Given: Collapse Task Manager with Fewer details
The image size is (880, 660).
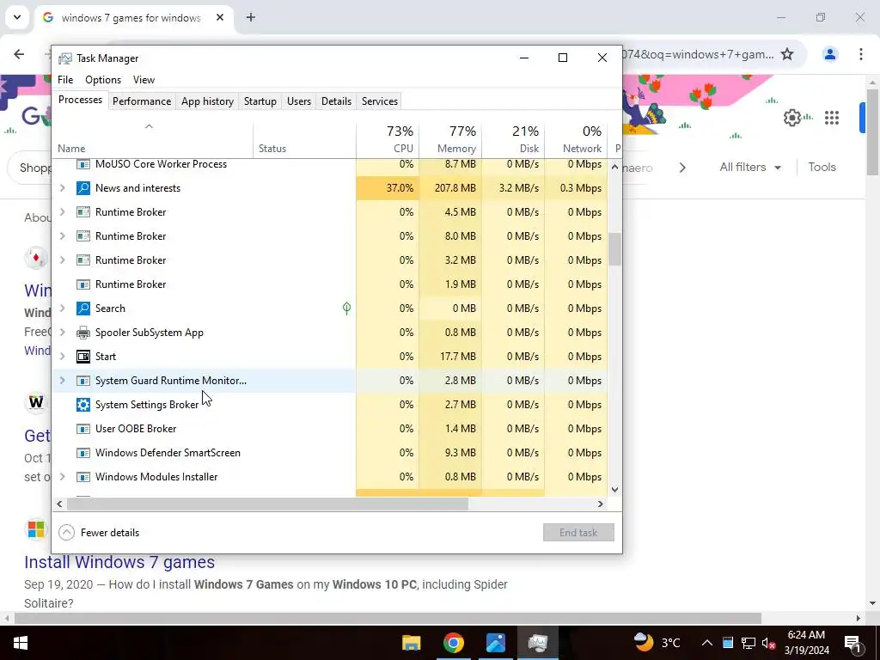Looking at the screenshot, I should coord(99,533).
